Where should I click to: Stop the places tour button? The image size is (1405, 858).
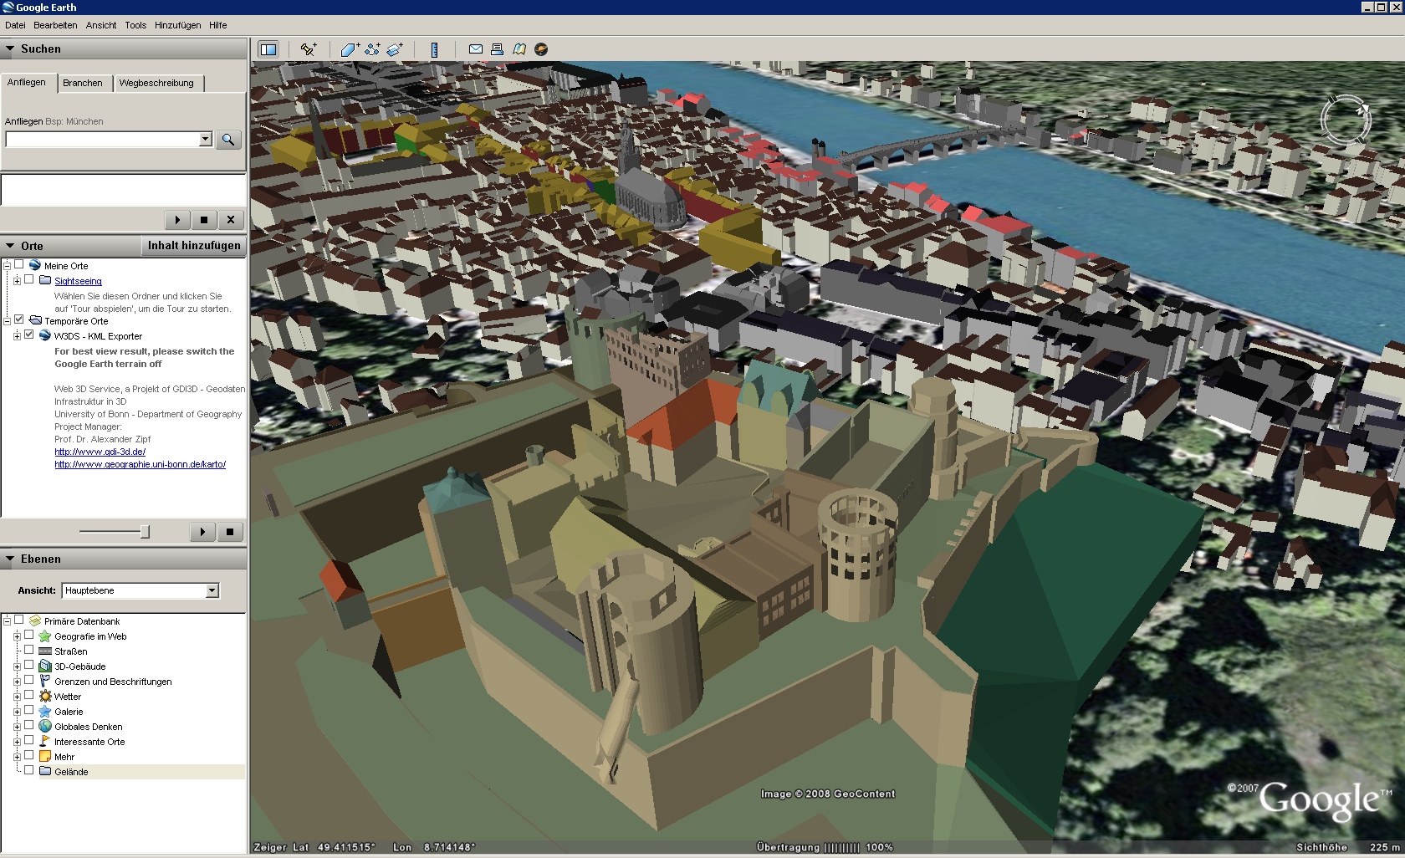click(x=229, y=532)
